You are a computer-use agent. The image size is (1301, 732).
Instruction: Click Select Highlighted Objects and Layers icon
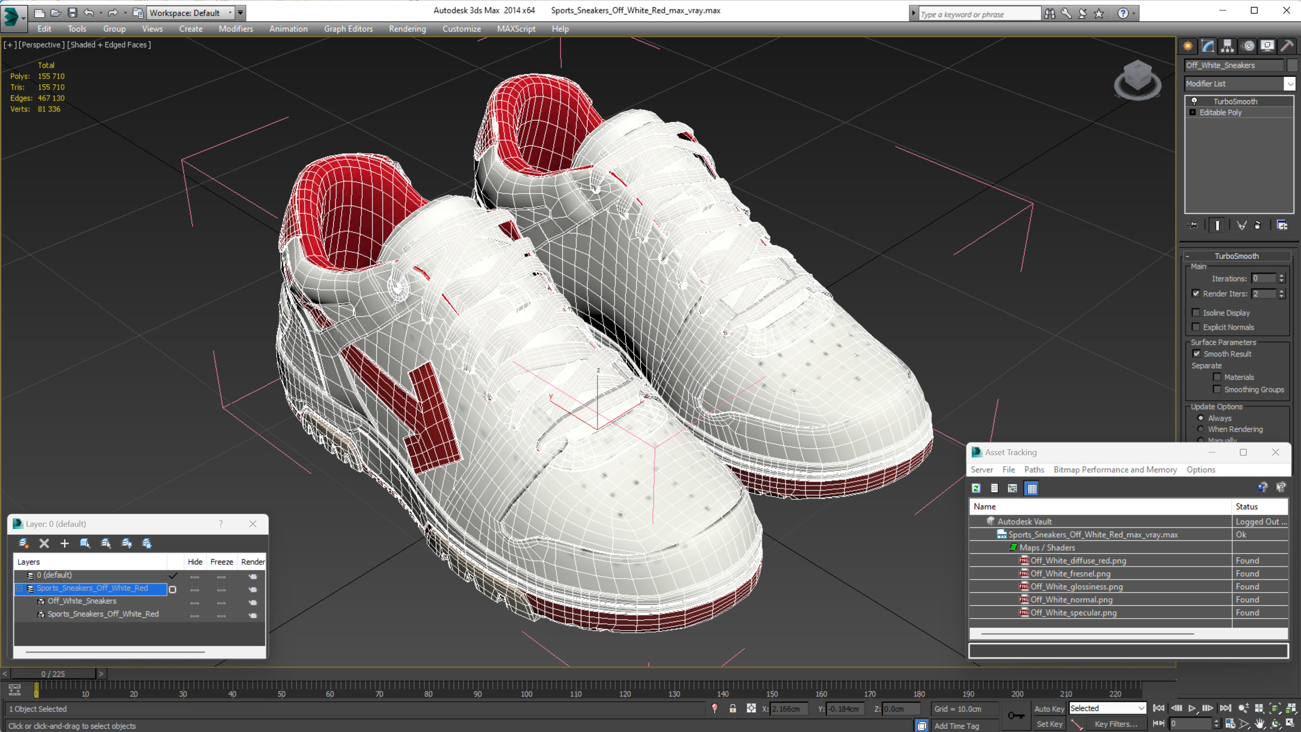coord(85,543)
